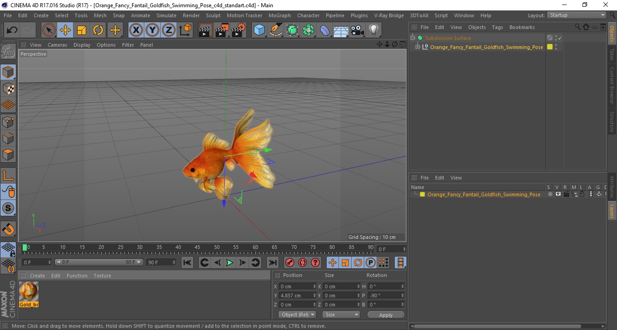The width and height of the screenshot is (617, 330).
Task: Toggle layer Solo dot for goldfish layer
Action: point(550,194)
